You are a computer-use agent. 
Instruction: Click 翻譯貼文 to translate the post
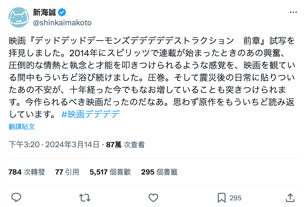(x=22, y=127)
